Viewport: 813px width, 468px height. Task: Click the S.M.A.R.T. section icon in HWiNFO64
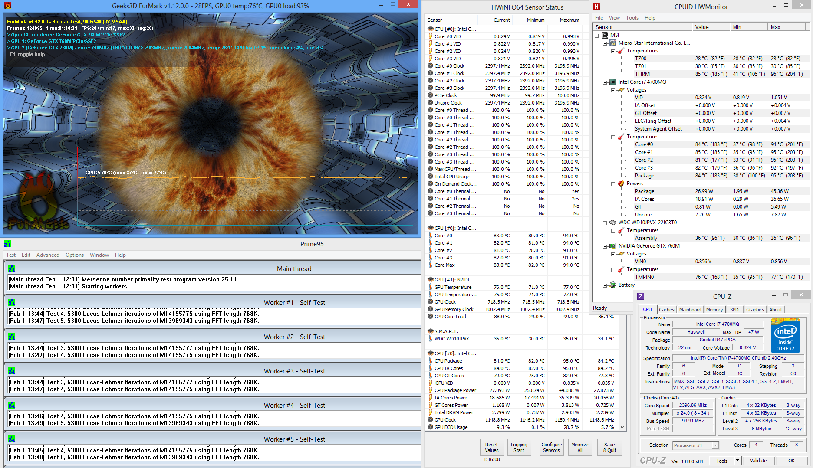pos(431,331)
